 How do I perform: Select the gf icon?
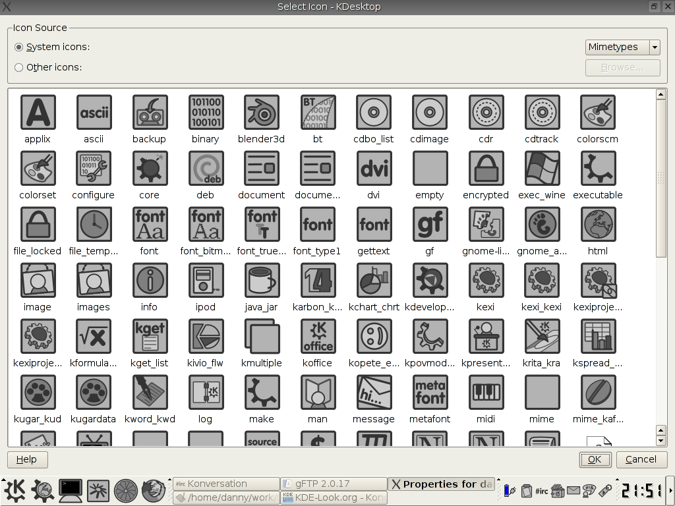(430, 224)
